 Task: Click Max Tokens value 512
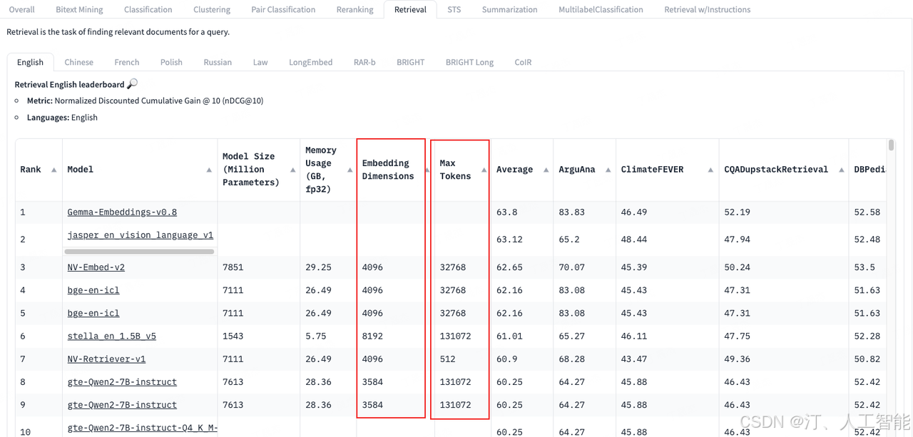[448, 359]
